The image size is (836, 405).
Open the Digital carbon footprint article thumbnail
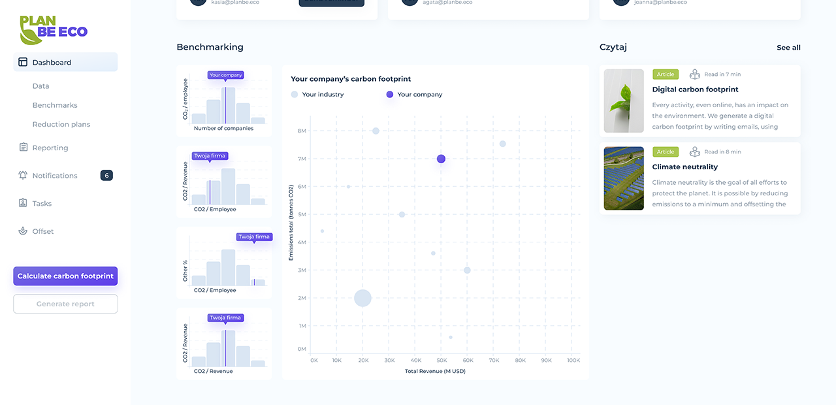[624, 101]
